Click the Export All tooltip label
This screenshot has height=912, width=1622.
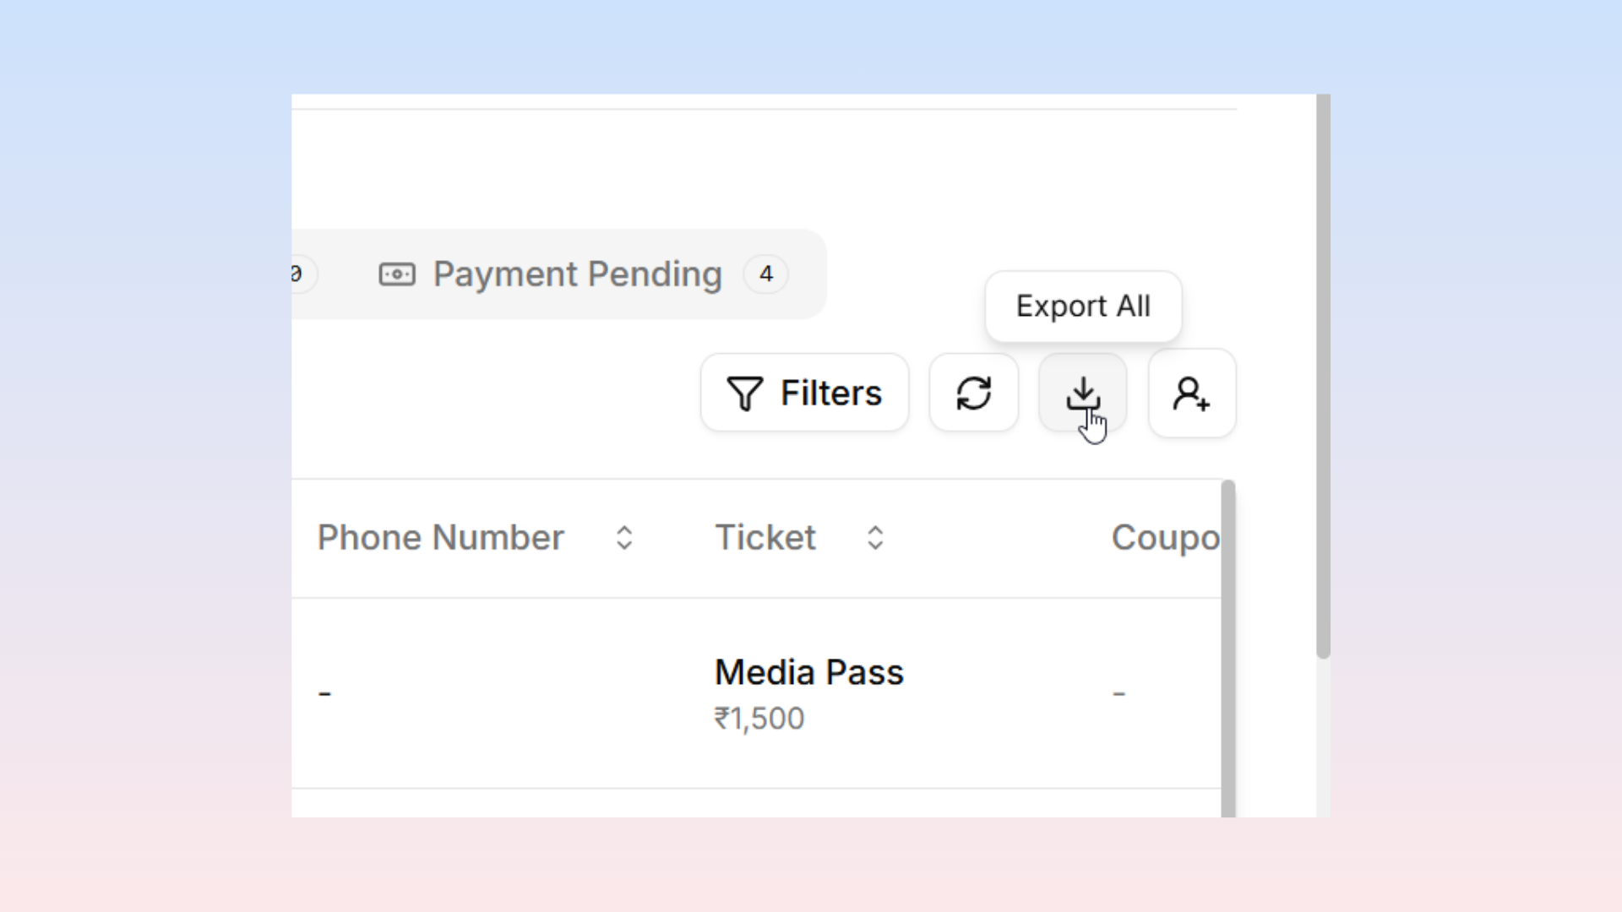(x=1083, y=307)
